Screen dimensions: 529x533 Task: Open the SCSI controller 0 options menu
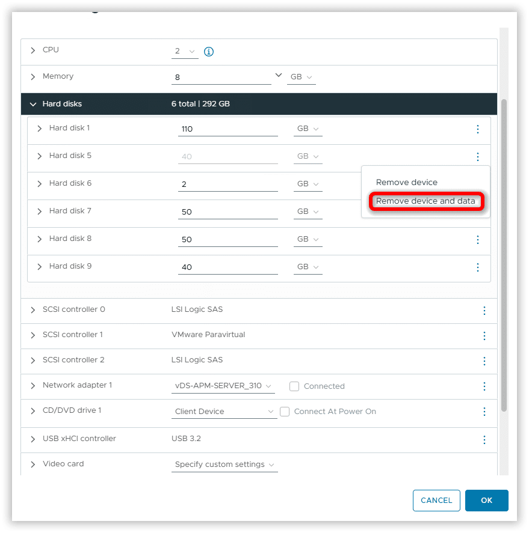484,311
